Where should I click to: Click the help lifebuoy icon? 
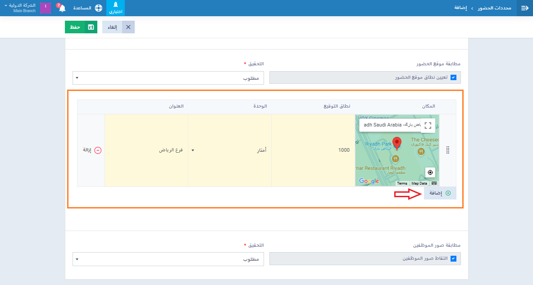coord(99,8)
